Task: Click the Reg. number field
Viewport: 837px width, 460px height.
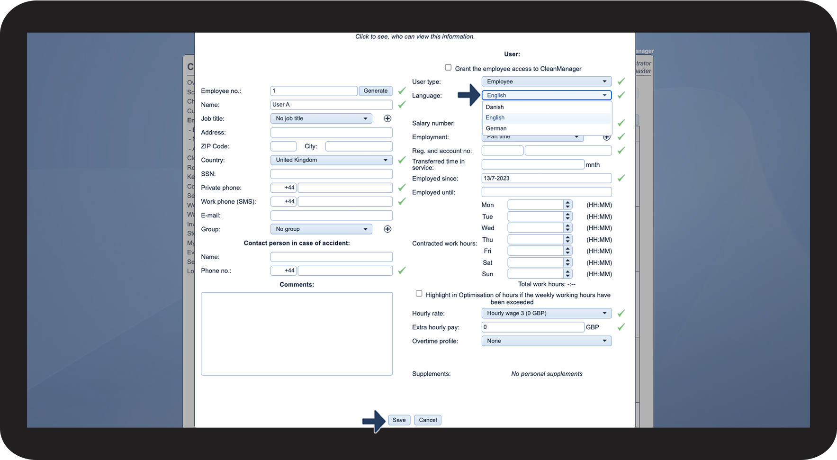Action: 503,151
